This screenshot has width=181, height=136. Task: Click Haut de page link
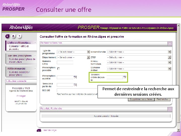click(x=50, y=130)
